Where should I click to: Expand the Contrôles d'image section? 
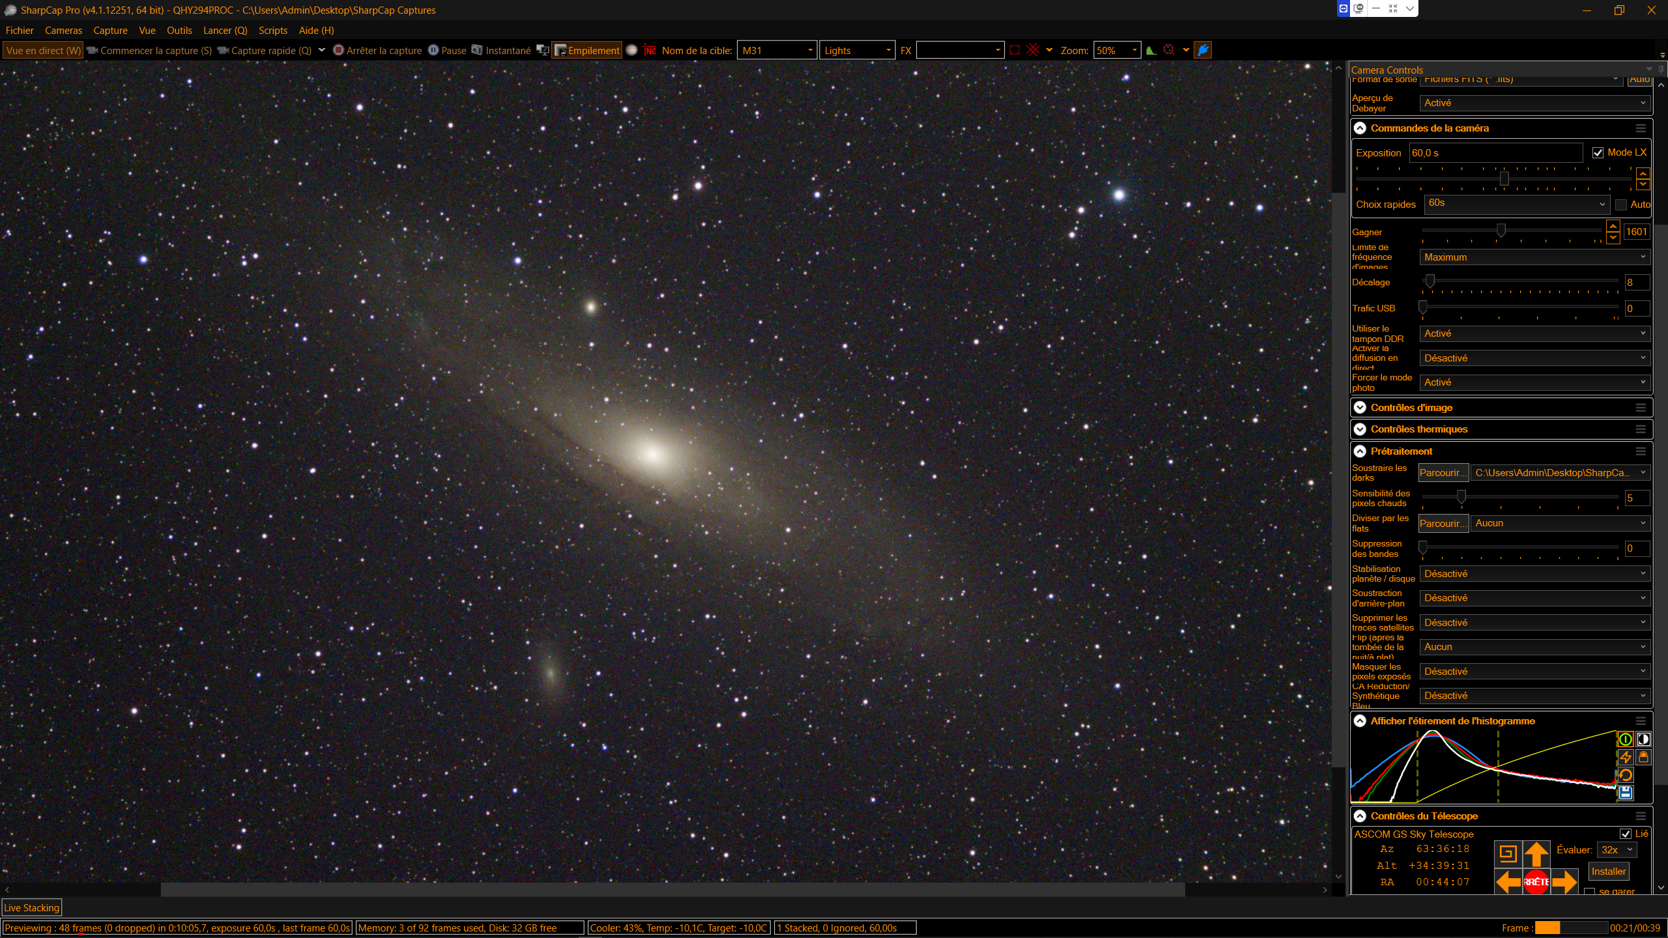pos(1360,408)
